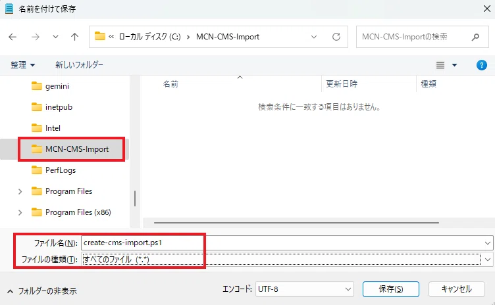This screenshot has height=305, width=495.
Task: Click the folder icon in address bar
Action: coord(100,36)
